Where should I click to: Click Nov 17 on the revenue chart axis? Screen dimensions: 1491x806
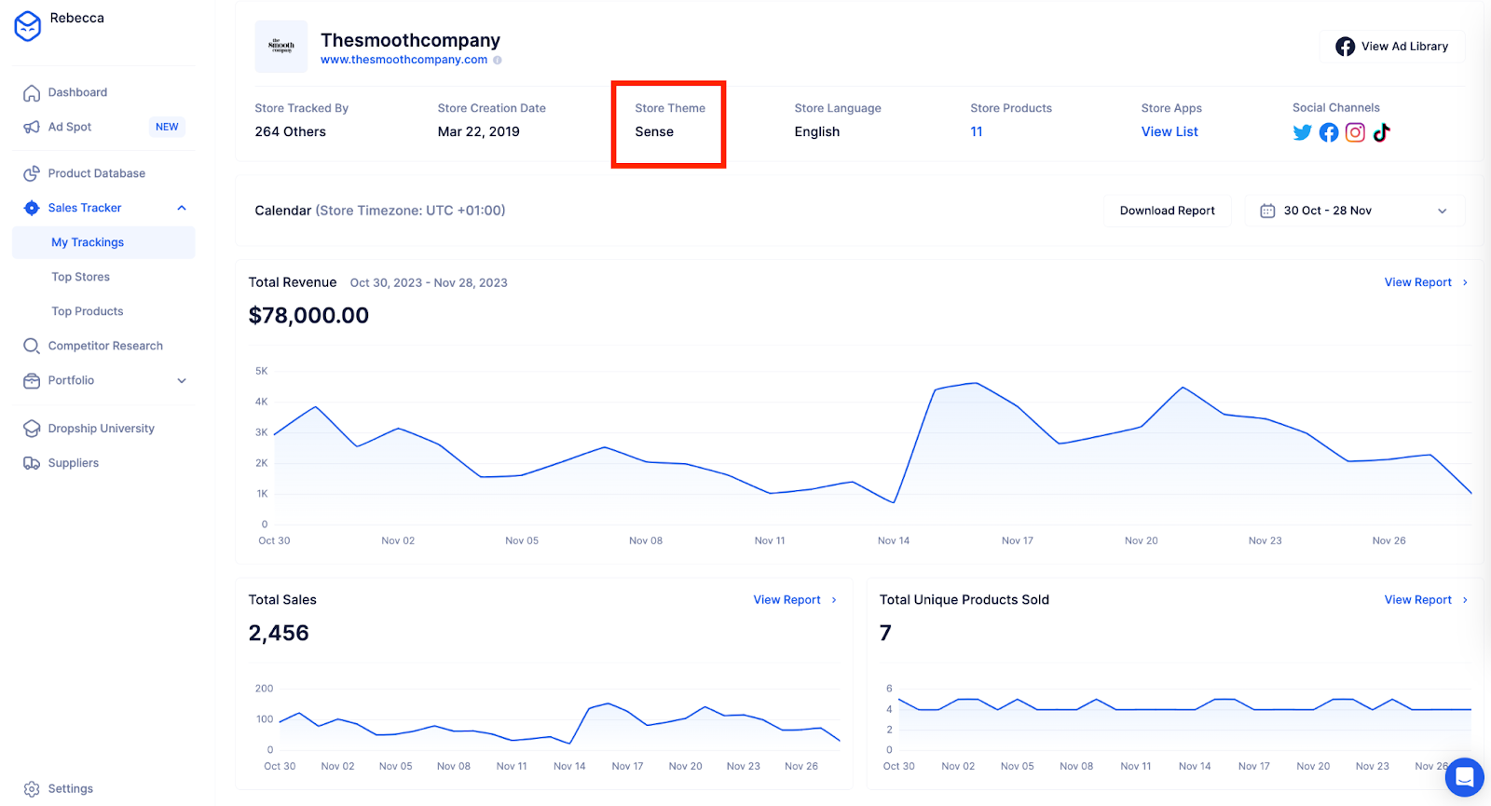(x=1018, y=540)
